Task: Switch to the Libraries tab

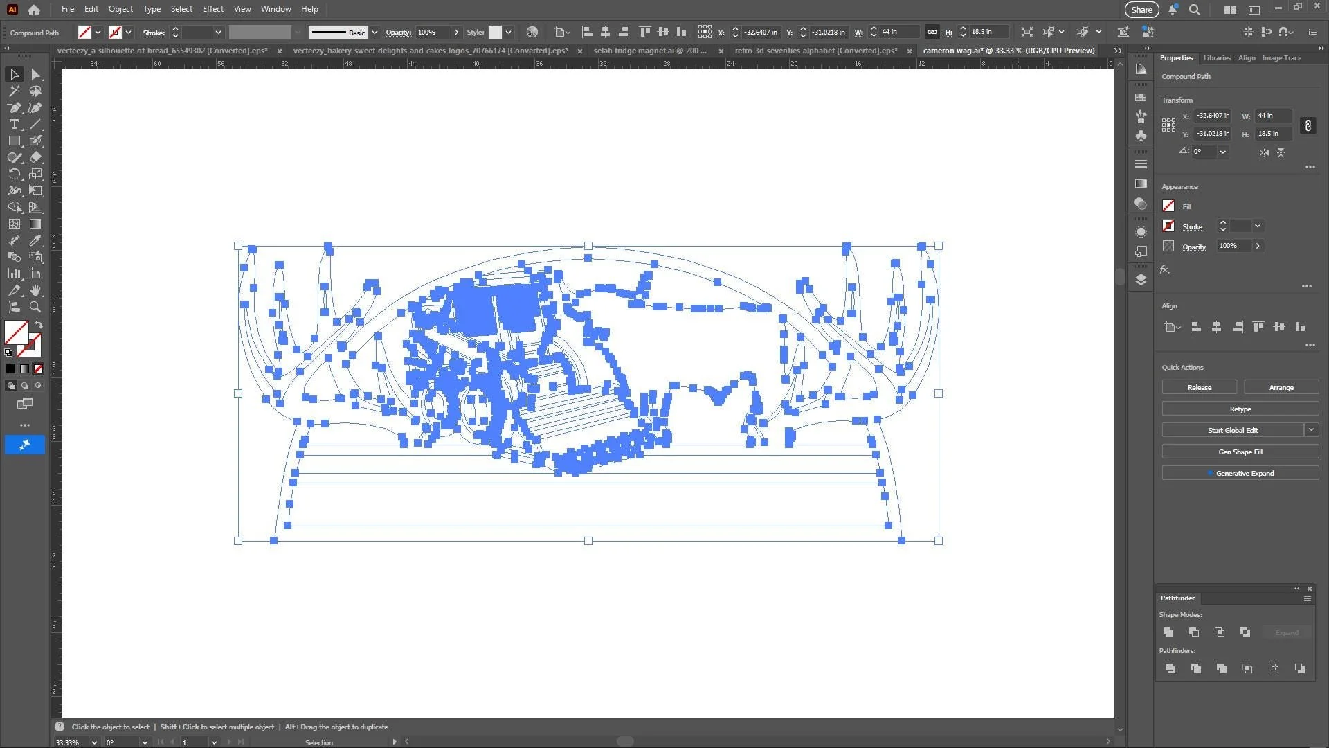Action: point(1216,58)
